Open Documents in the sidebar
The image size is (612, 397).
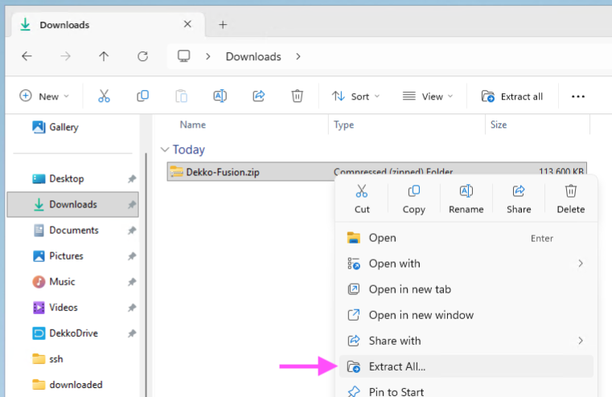pyautogui.click(x=72, y=230)
